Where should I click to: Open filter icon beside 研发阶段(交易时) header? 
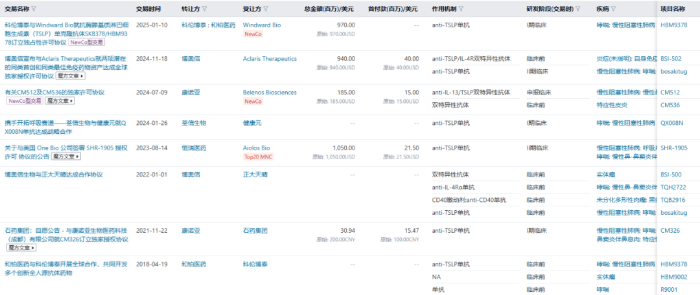577,8
